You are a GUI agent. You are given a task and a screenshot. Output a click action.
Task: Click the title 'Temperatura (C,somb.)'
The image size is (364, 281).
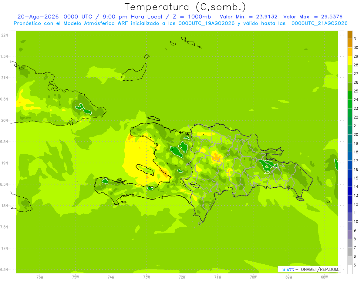click(x=185, y=7)
